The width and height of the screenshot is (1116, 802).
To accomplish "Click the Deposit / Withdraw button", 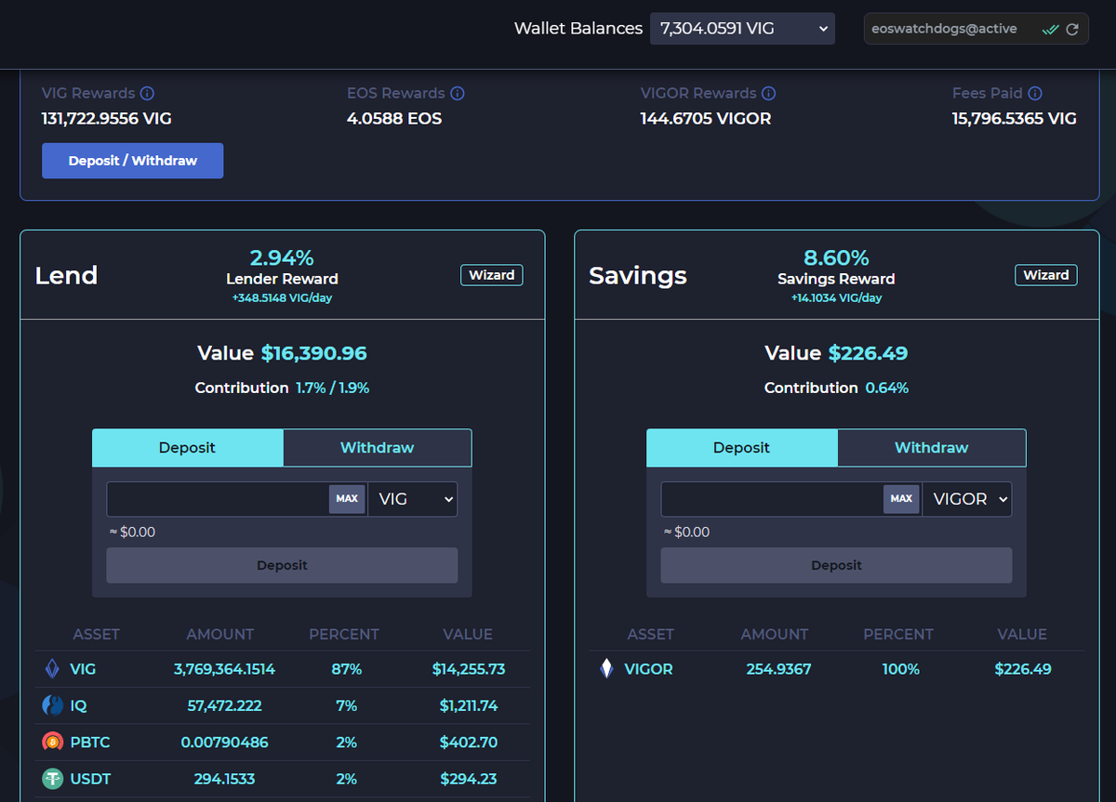I will (132, 161).
